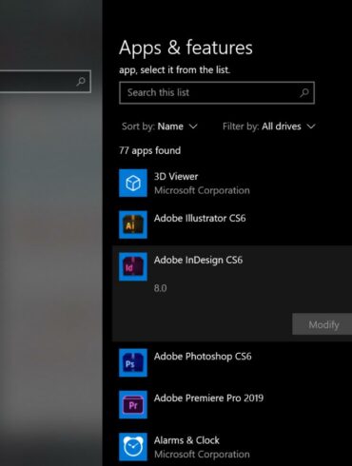Select the Adobe Photoshop CS6 entry
Image resolution: width=352 pixels, height=466 pixels.
(203, 357)
